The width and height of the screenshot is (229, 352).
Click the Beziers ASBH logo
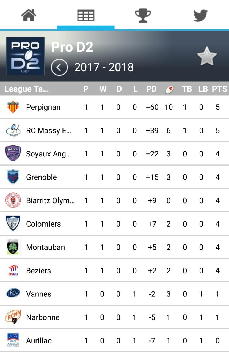coord(13,271)
